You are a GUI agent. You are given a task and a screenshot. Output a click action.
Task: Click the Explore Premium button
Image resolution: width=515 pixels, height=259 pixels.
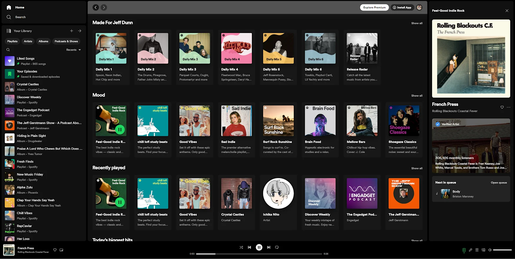tap(374, 7)
